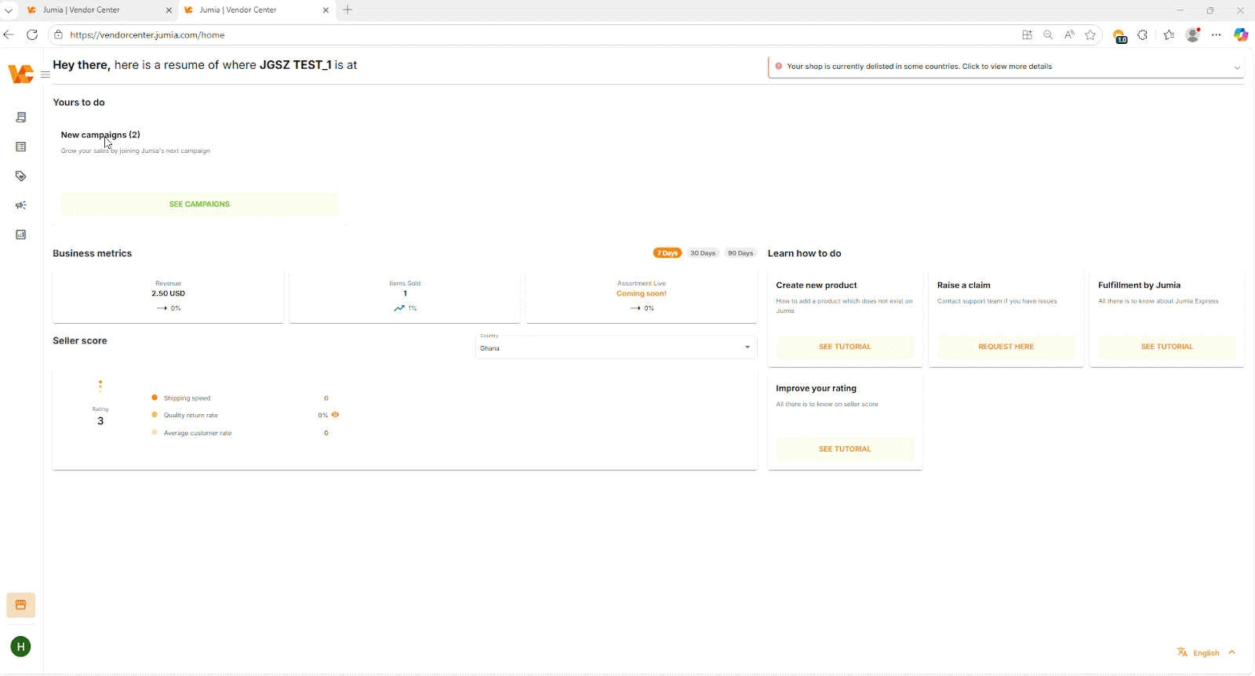Viewport: 1255px width, 676px height.
Task: Click SEE TUTORIAL under Create new product
Action: tap(845, 347)
